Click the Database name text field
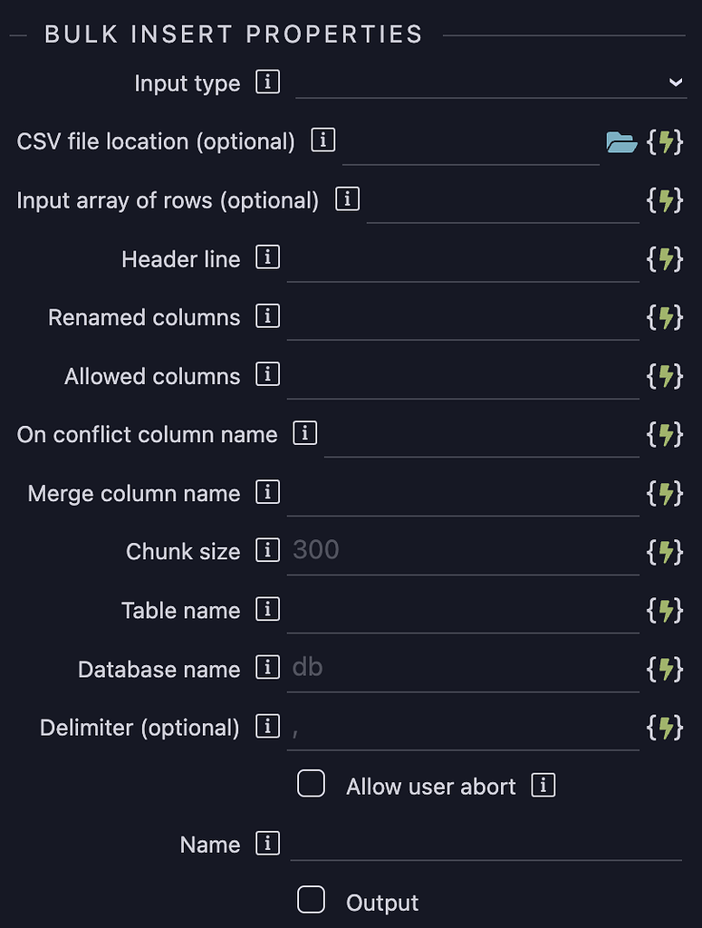This screenshot has height=928, width=702. coord(463,668)
